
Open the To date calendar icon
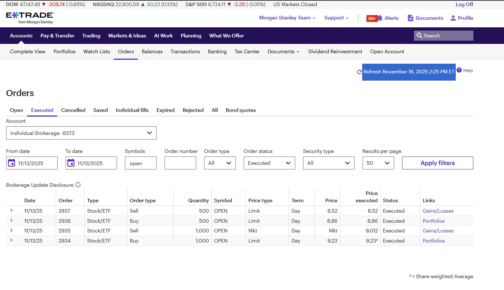pos(71,163)
